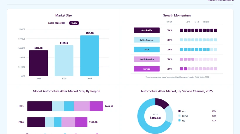Click the Market Size heading
This screenshot has width=240, height=134.
[x=64, y=15]
